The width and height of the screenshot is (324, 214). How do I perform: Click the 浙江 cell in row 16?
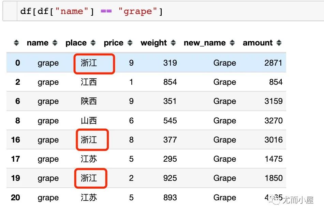(x=89, y=140)
